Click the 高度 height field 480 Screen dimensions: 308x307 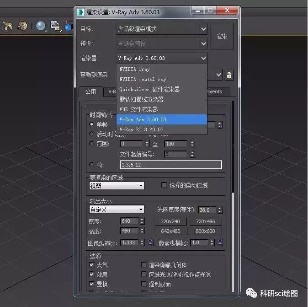click(129, 231)
